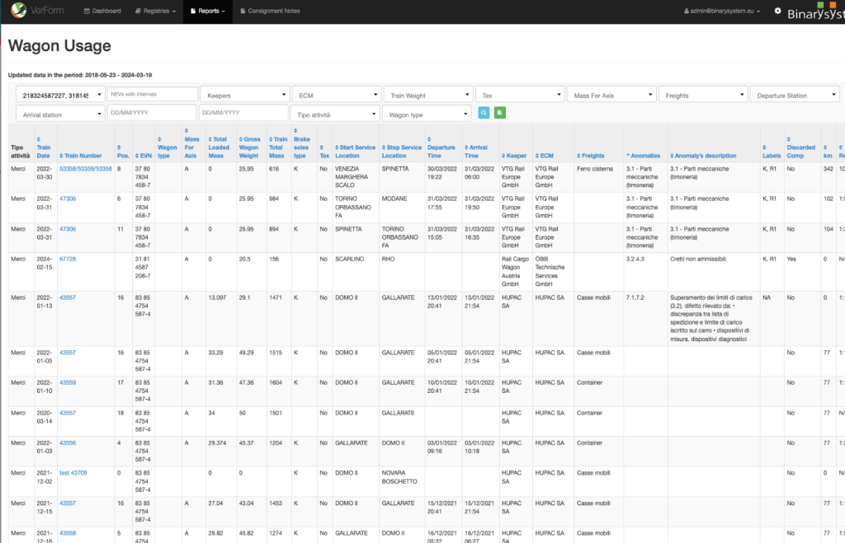Viewport: 845px width, 543px height.
Task: Open train 43557 link dated 2022-01-13
Action: pyautogui.click(x=68, y=297)
